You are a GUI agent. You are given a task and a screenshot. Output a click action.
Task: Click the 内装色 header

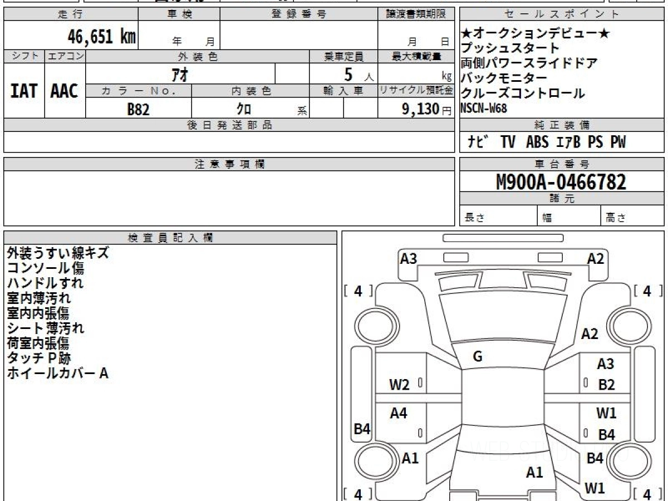point(250,91)
